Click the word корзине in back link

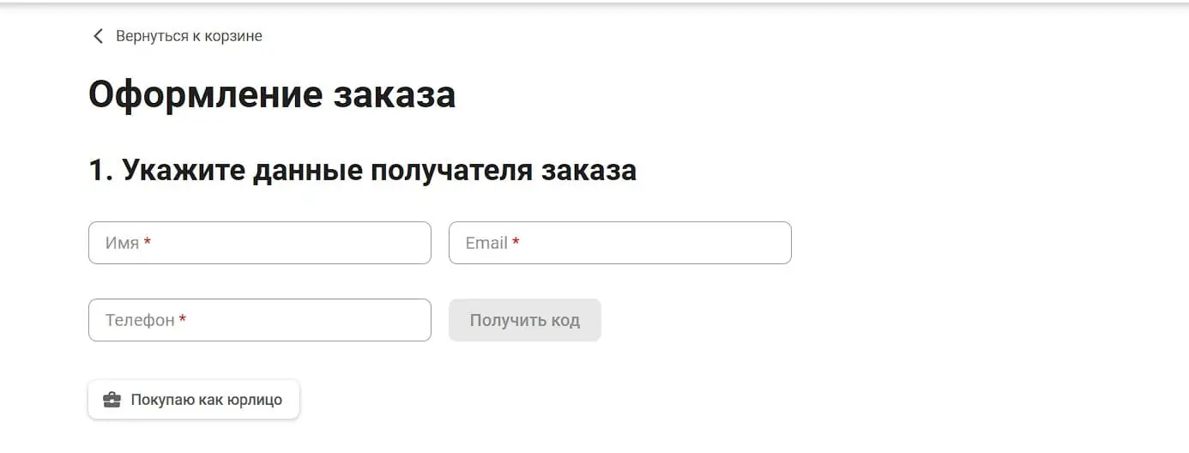click(234, 36)
